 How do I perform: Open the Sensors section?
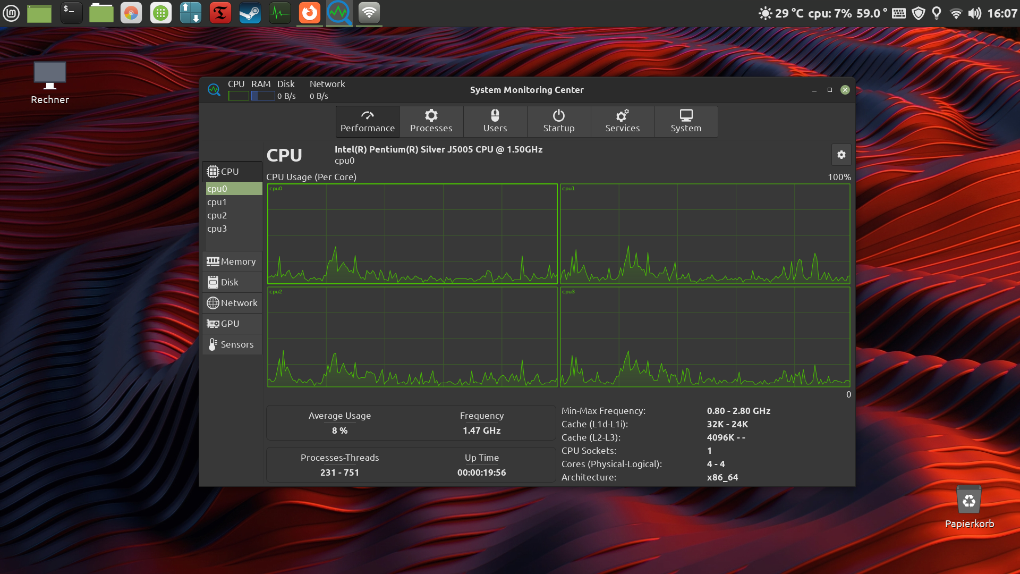tap(232, 344)
